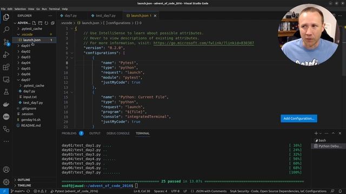Open the Selection menu
346x194 pixels.
(20, 9)
